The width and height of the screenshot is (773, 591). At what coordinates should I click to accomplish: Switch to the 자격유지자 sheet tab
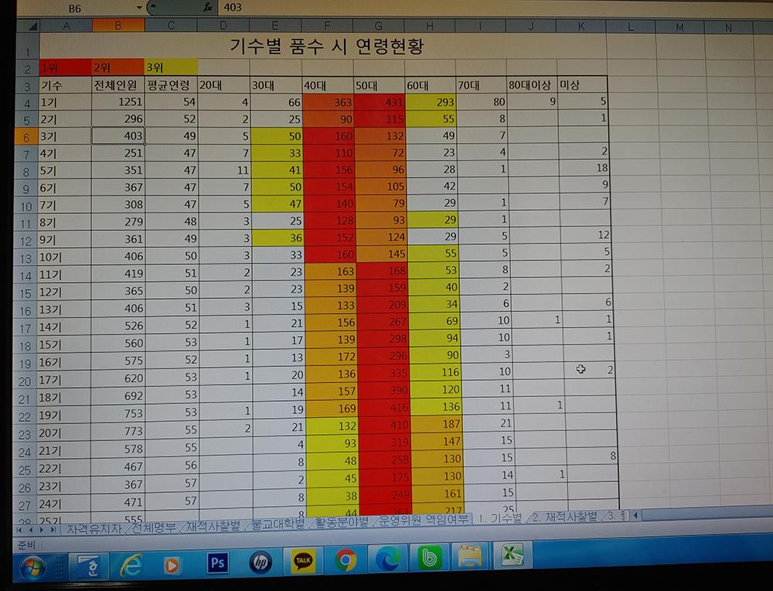(94, 529)
